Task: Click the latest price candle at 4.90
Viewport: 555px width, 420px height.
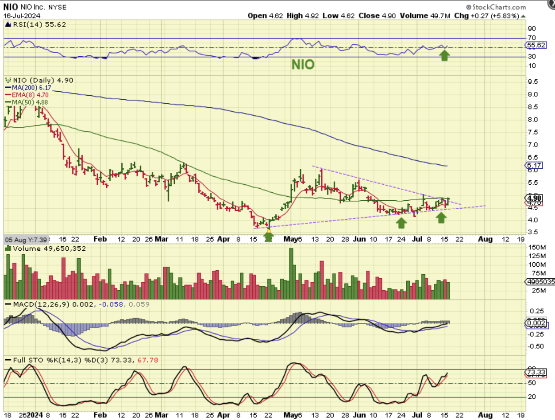Action: coord(448,202)
